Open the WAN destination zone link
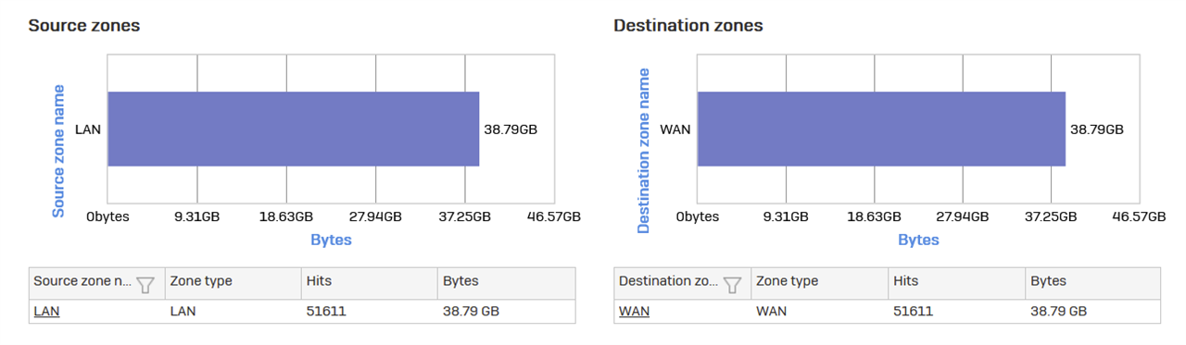The height and width of the screenshot is (345, 1186). 634,312
